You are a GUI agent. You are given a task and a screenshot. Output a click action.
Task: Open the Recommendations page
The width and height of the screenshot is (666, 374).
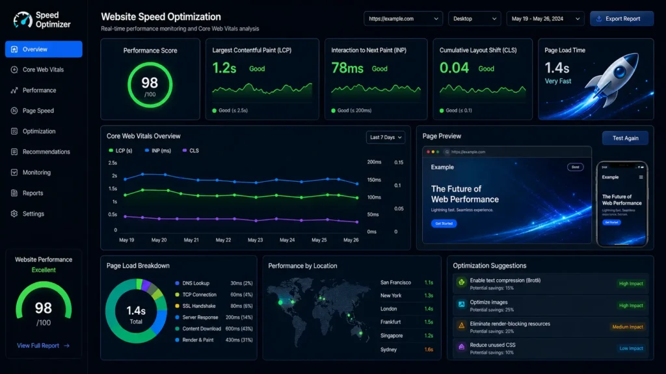tap(44, 152)
